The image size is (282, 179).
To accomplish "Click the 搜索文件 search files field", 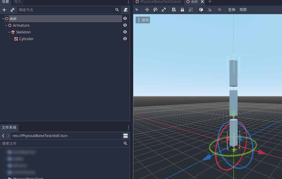I will click(65, 144).
